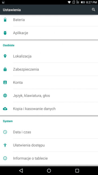Tap the cloud backup icon
Viewport: 98px width, 175px height.
pos(5,109)
